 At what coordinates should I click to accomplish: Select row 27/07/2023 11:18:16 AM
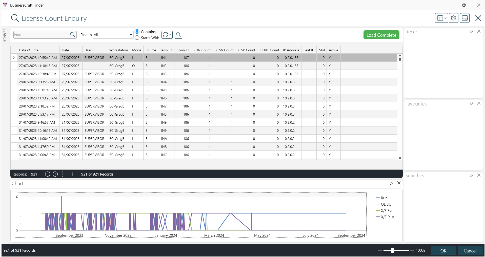(x=204, y=66)
